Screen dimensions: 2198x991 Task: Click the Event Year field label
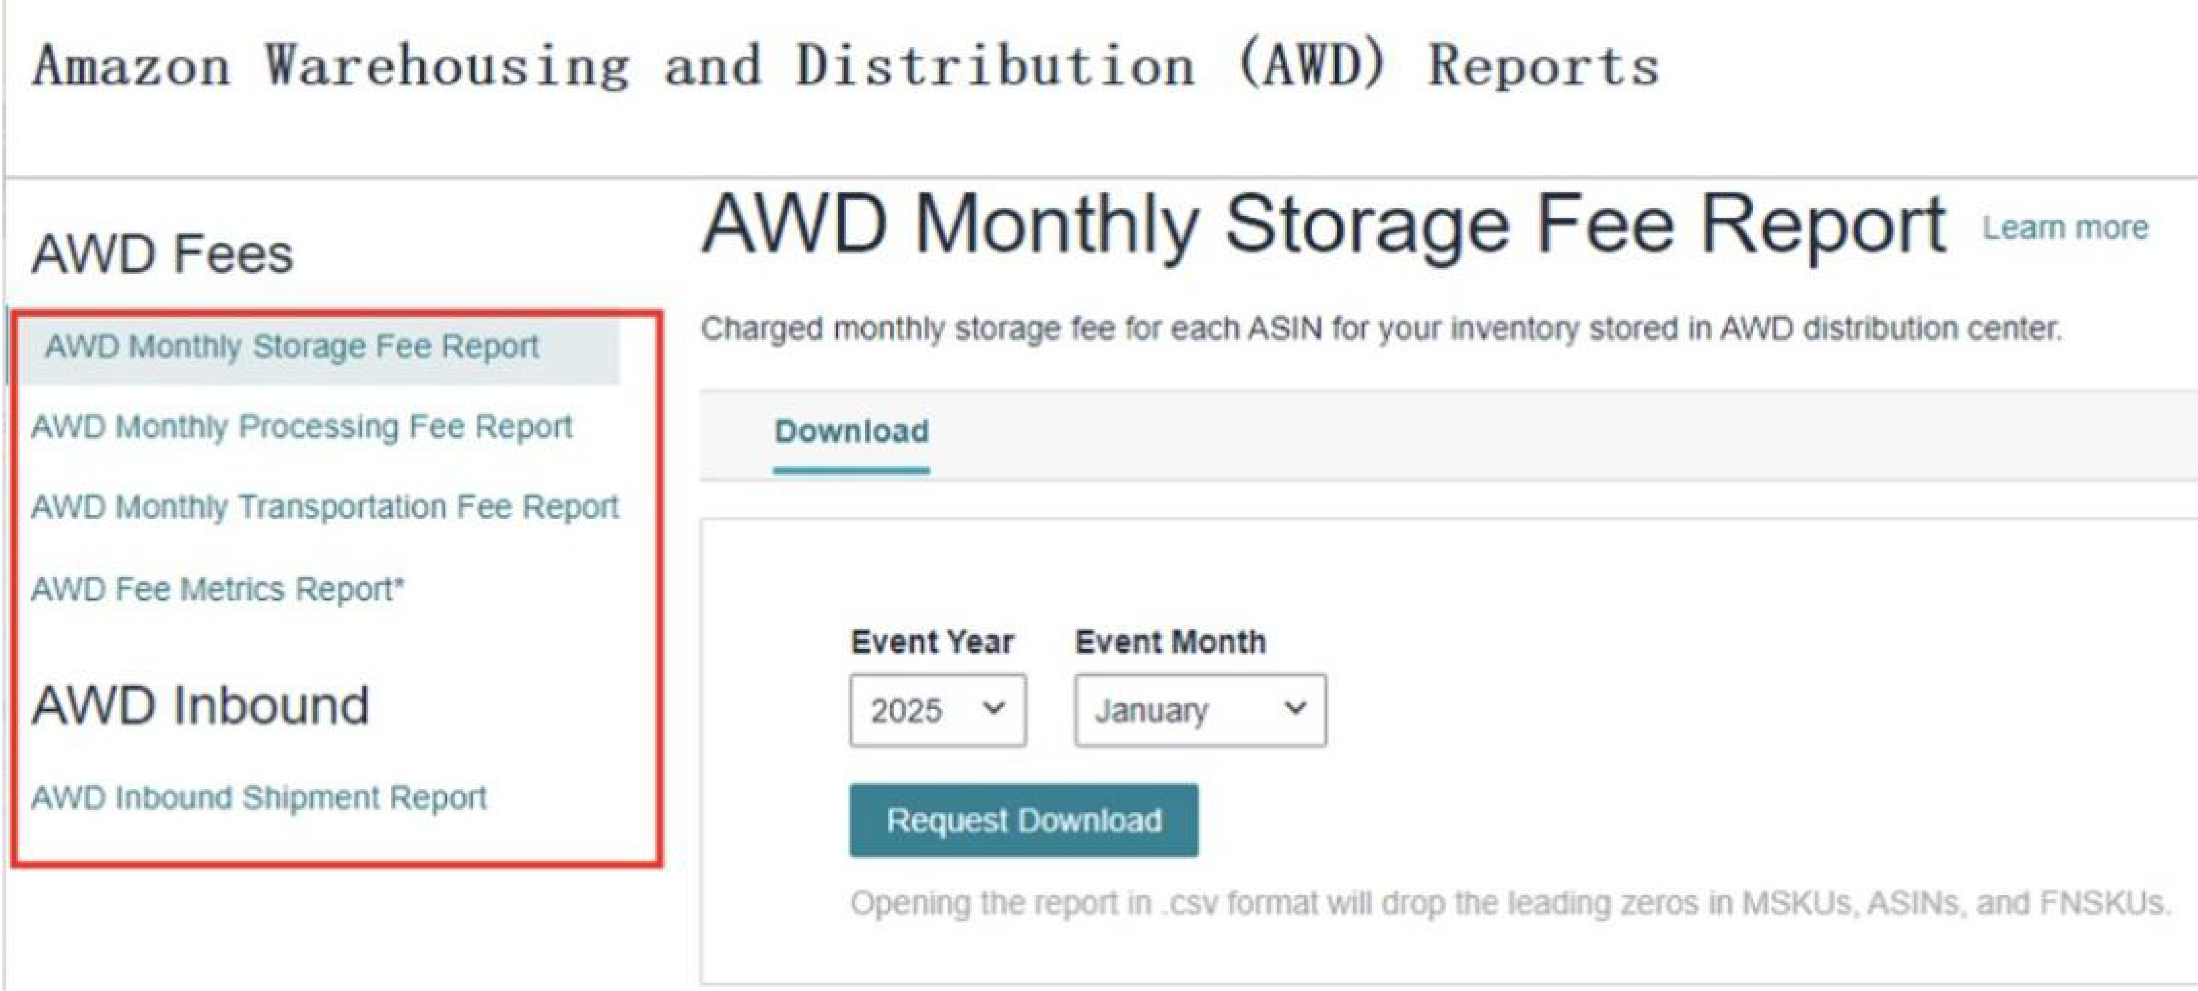pyautogui.click(x=932, y=642)
